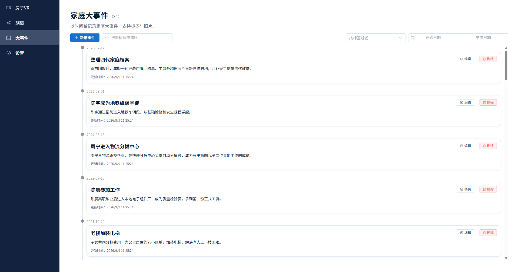Edit the 陈晨参加工作 event
519x272 pixels.
[465, 189]
